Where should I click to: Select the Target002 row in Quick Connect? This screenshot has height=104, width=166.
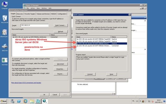(x=101, y=39)
